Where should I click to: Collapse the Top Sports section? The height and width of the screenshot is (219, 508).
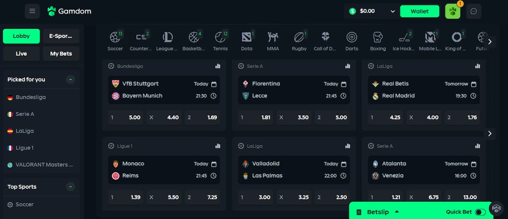tap(70, 187)
